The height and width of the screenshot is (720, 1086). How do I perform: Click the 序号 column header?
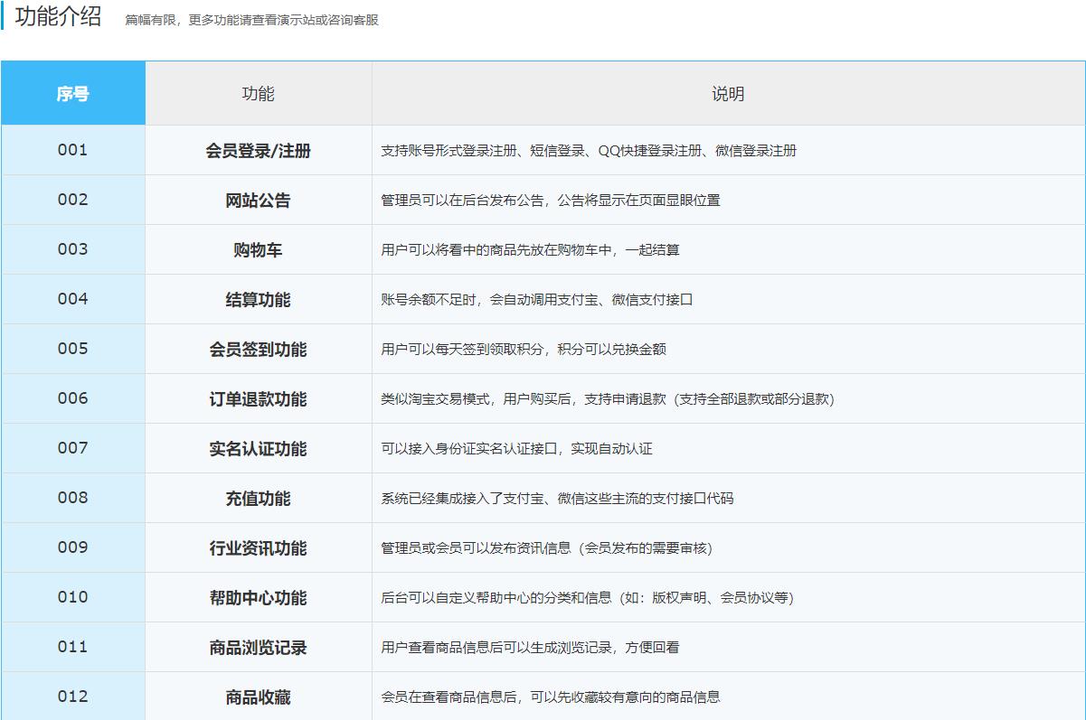pos(73,93)
